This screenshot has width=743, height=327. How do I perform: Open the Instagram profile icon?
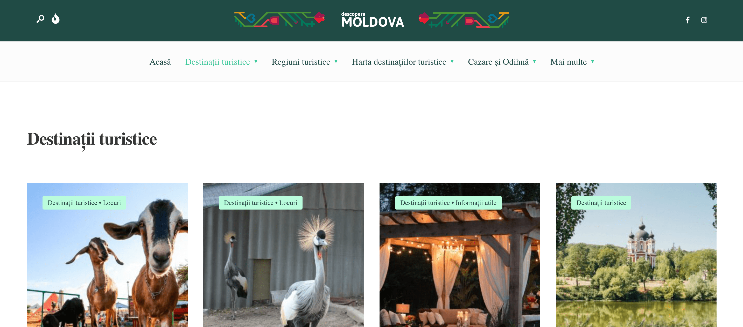pyautogui.click(x=704, y=20)
